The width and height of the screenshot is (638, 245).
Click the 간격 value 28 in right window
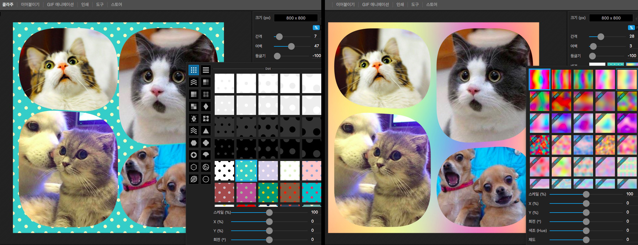pos(632,36)
